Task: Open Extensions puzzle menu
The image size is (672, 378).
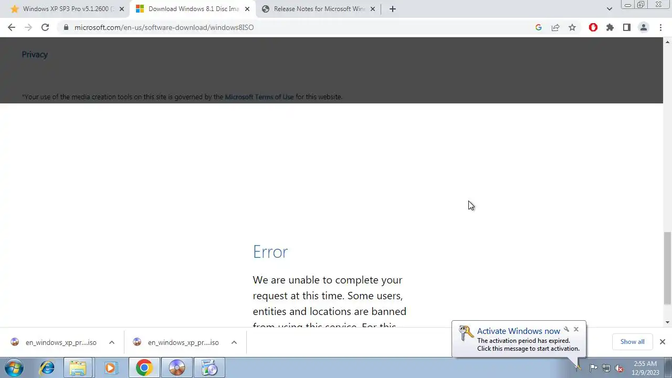Action: click(x=610, y=27)
